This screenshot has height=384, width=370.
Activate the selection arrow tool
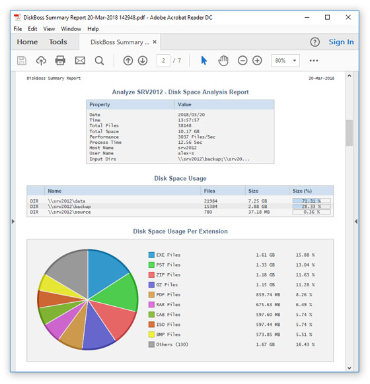pyautogui.click(x=203, y=61)
